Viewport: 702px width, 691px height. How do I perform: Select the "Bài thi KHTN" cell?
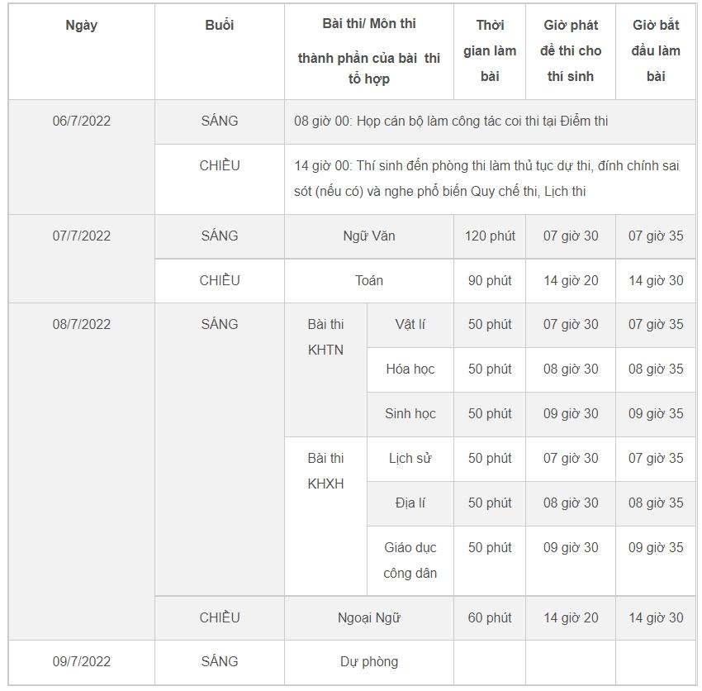(325, 337)
